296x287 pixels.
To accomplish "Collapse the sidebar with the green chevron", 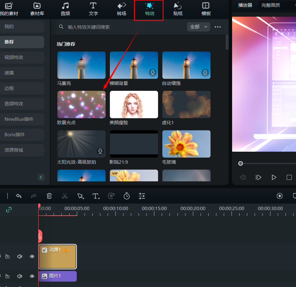I will [41, 177].
